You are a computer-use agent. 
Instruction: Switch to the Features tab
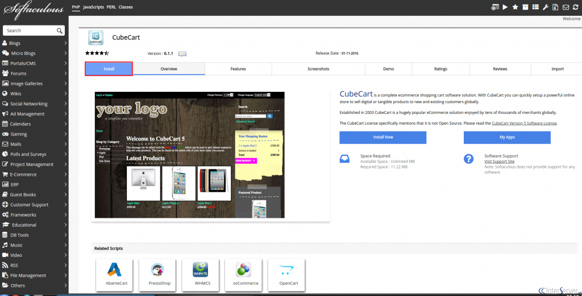(x=238, y=69)
